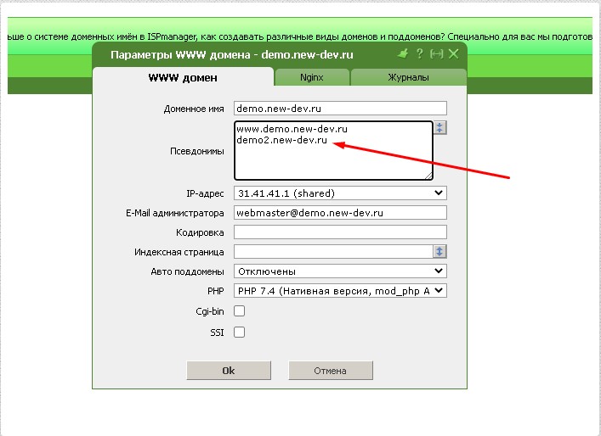Open help via the question mark icon
The height and width of the screenshot is (436, 601).
pyautogui.click(x=420, y=54)
